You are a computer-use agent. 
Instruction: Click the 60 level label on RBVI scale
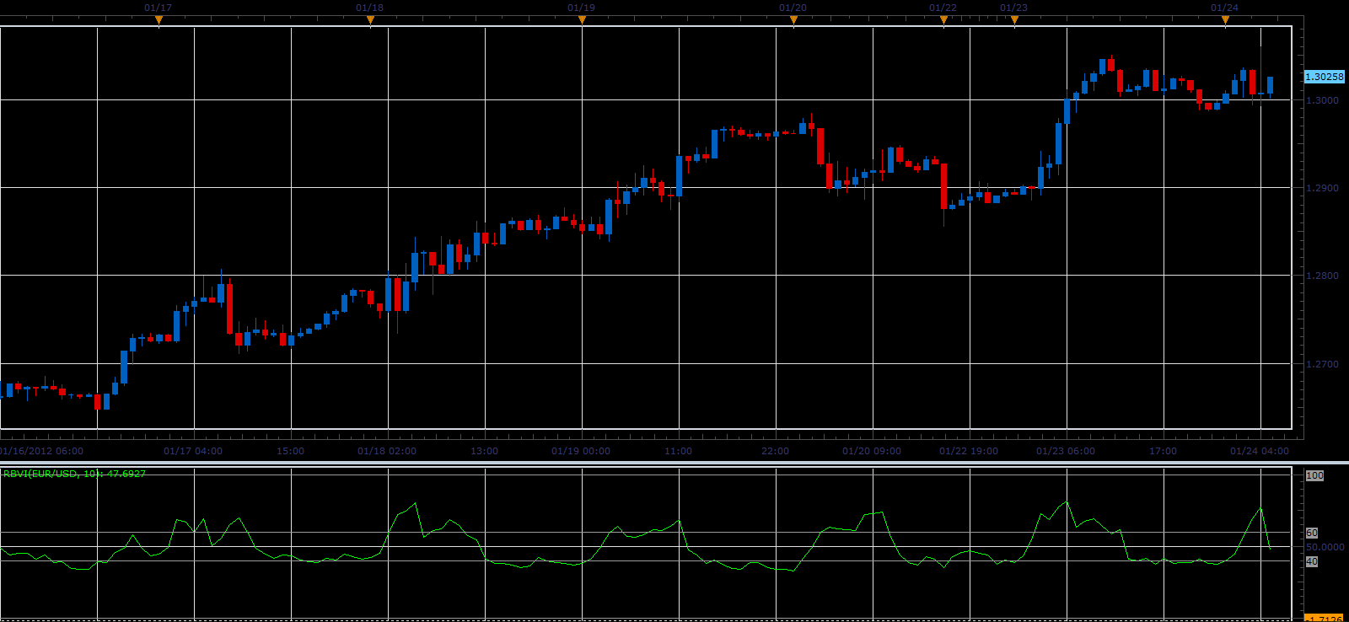pos(1312,533)
